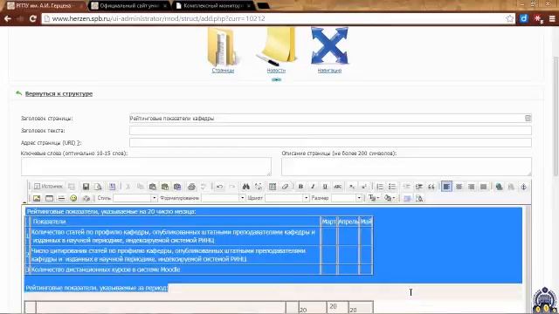This screenshot has width=559, height=314.
Task: Click the Select All icon
Action: pyautogui.click(x=273, y=187)
